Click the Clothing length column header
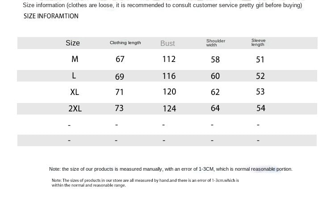Image resolution: width=335 pixels, height=197 pixels. pos(126,43)
